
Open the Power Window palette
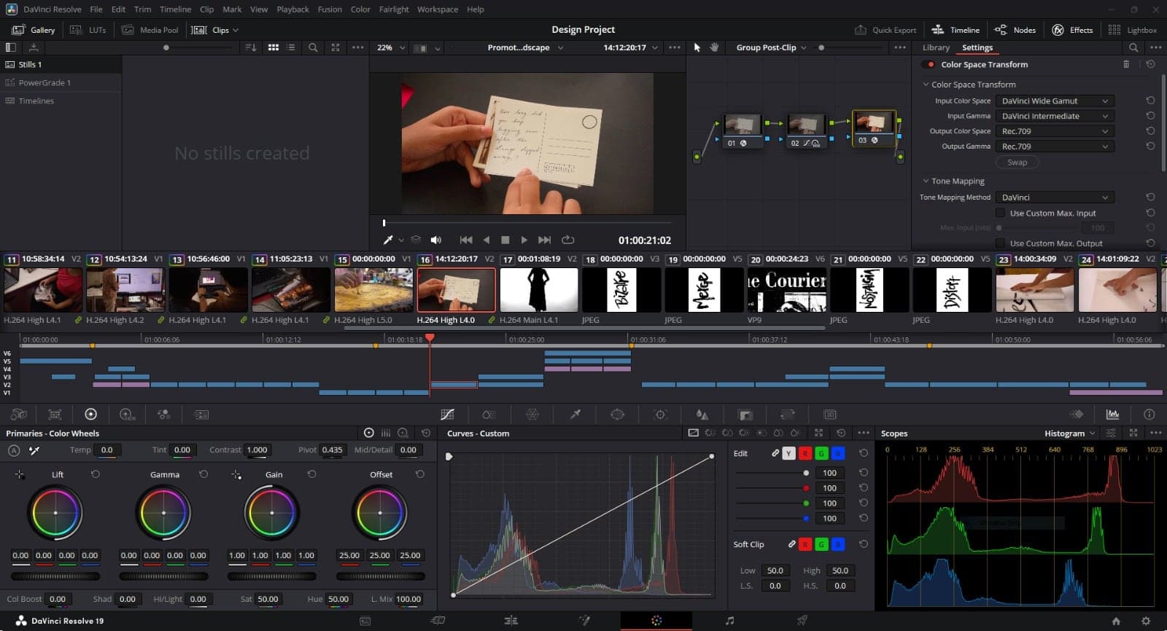click(x=617, y=415)
